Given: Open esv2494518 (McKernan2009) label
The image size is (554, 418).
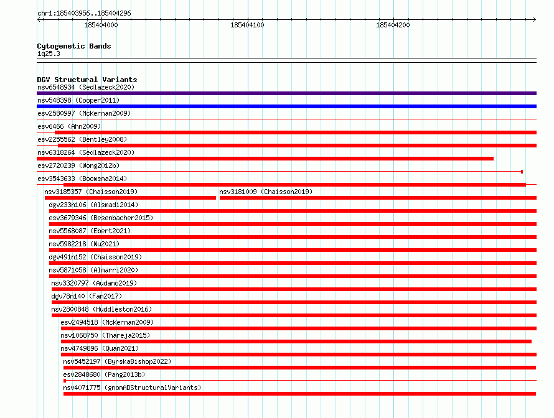Looking at the screenshot, I should 107,322.
